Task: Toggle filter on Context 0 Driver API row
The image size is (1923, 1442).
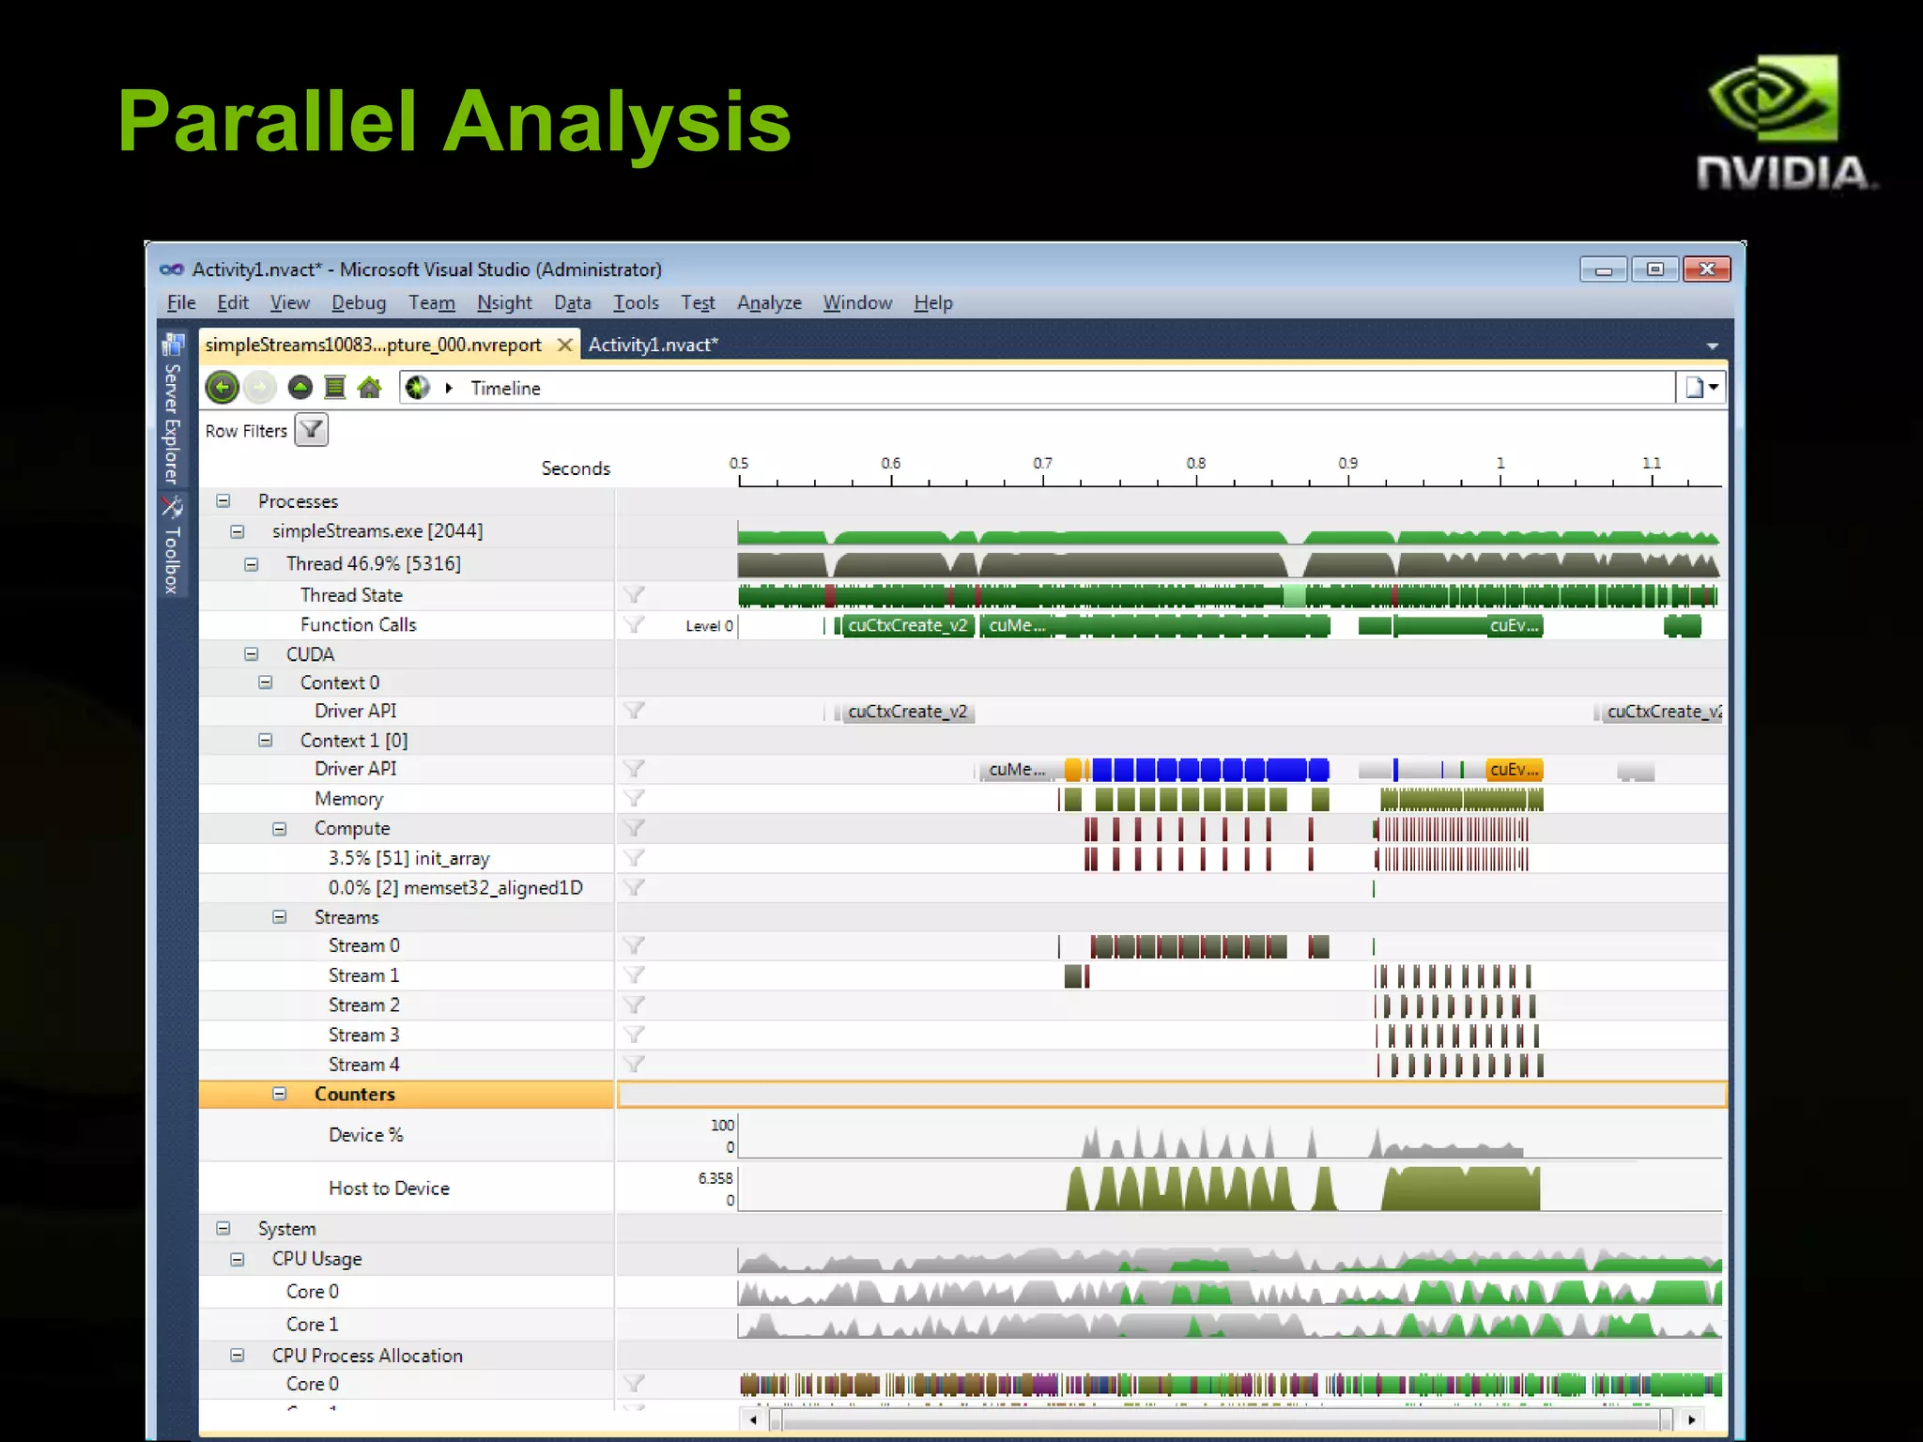Action: point(635,711)
